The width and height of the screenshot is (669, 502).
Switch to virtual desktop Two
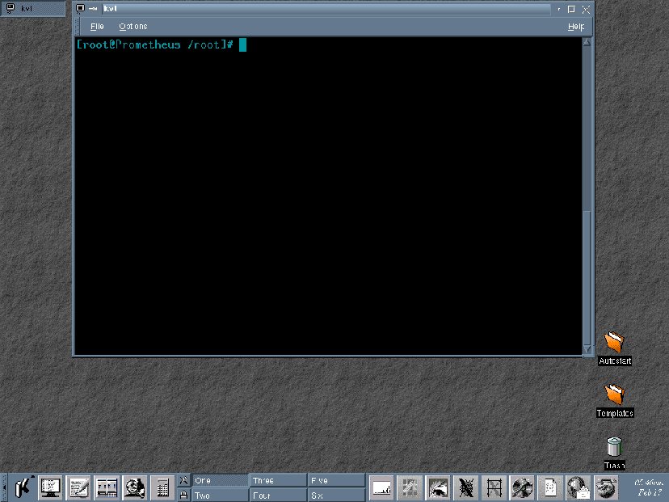point(220,496)
